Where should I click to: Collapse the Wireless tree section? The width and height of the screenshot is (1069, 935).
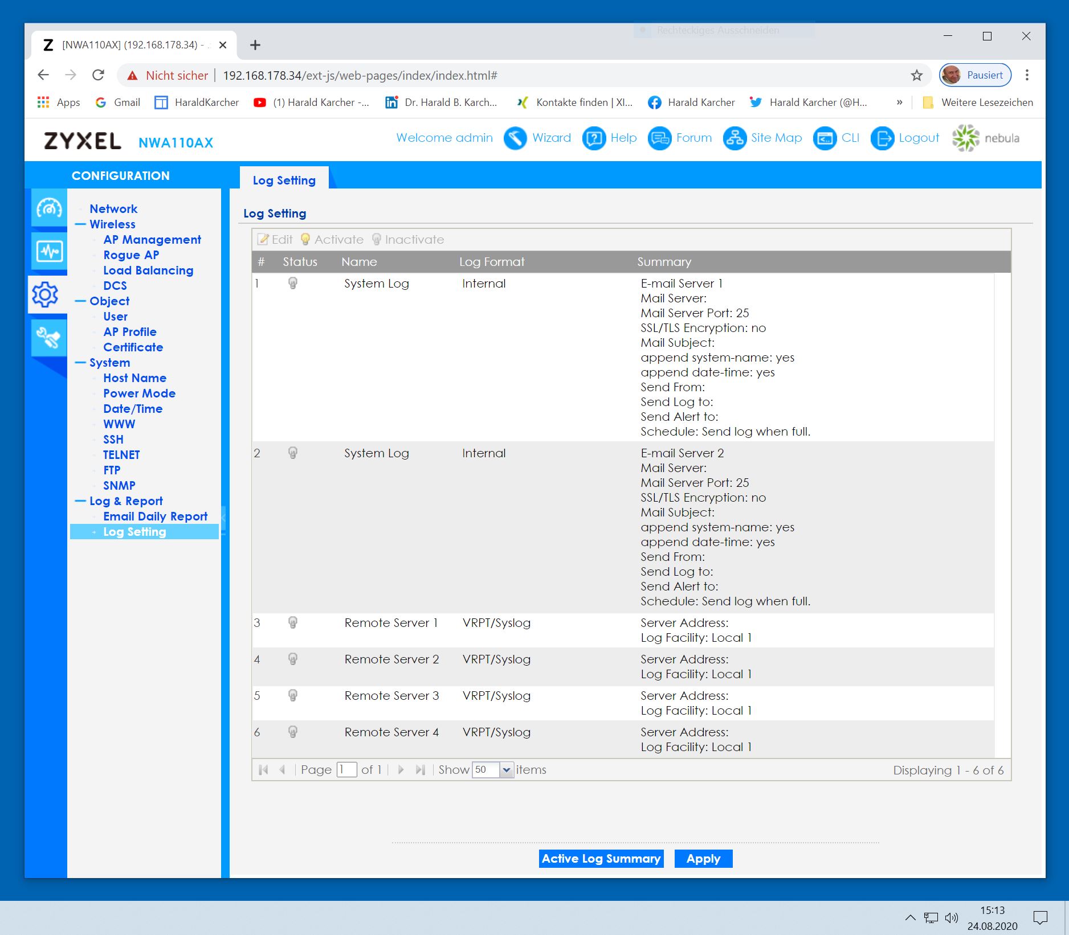(80, 224)
